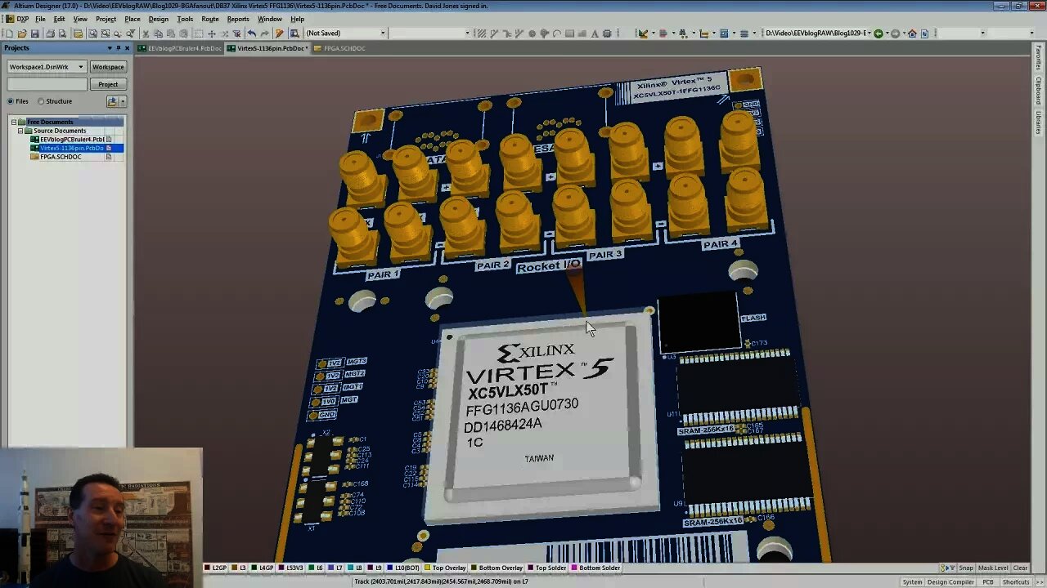Open the Clipboard side panel tab
Image resolution: width=1047 pixels, height=588 pixels.
coord(1039,91)
